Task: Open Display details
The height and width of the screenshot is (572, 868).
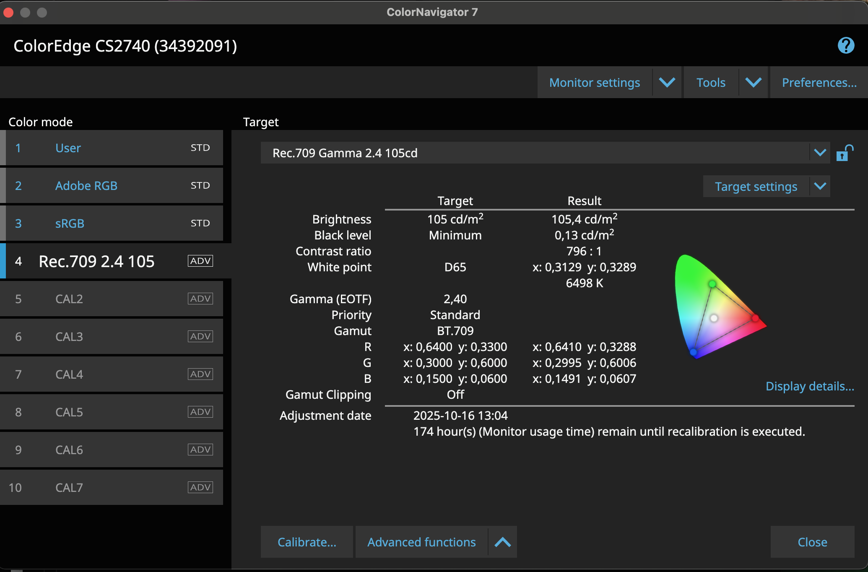Action: coord(809,386)
